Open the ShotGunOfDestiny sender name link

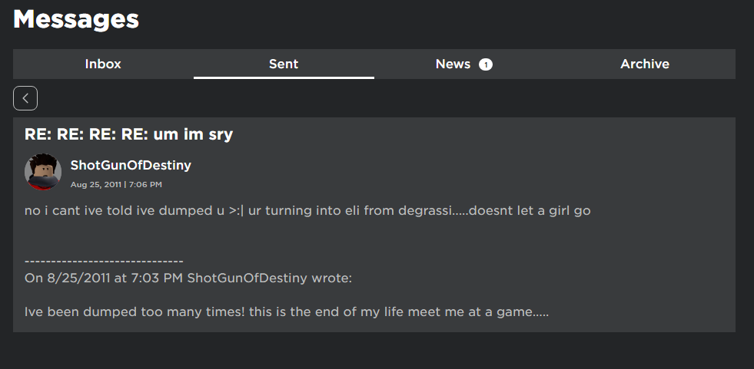point(131,165)
